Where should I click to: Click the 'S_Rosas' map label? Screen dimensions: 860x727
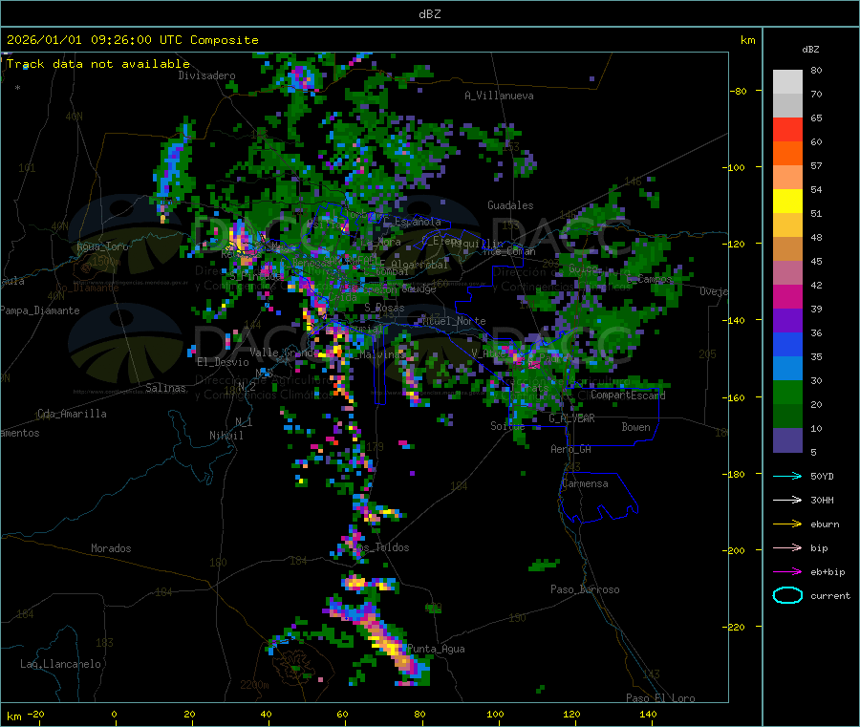point(384,308)
